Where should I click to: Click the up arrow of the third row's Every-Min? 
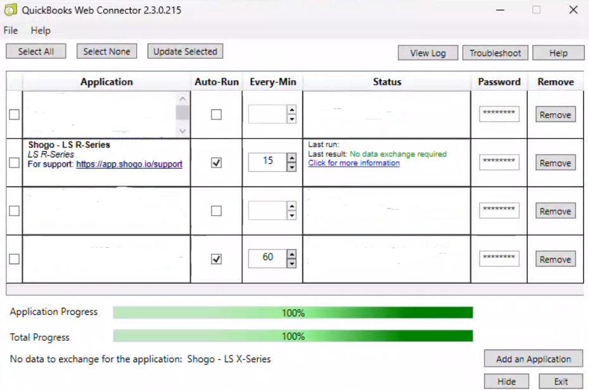pos(292,206)
